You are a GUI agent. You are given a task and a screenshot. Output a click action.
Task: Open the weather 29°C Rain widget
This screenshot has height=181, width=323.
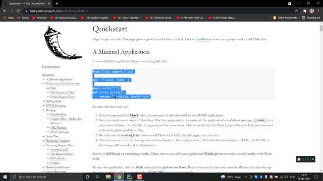[231, 177]
